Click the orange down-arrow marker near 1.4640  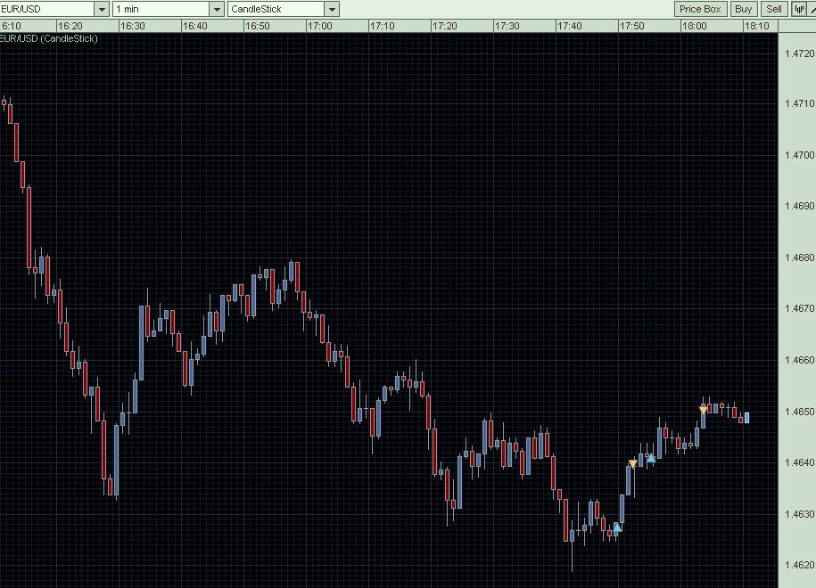[633, 463]
